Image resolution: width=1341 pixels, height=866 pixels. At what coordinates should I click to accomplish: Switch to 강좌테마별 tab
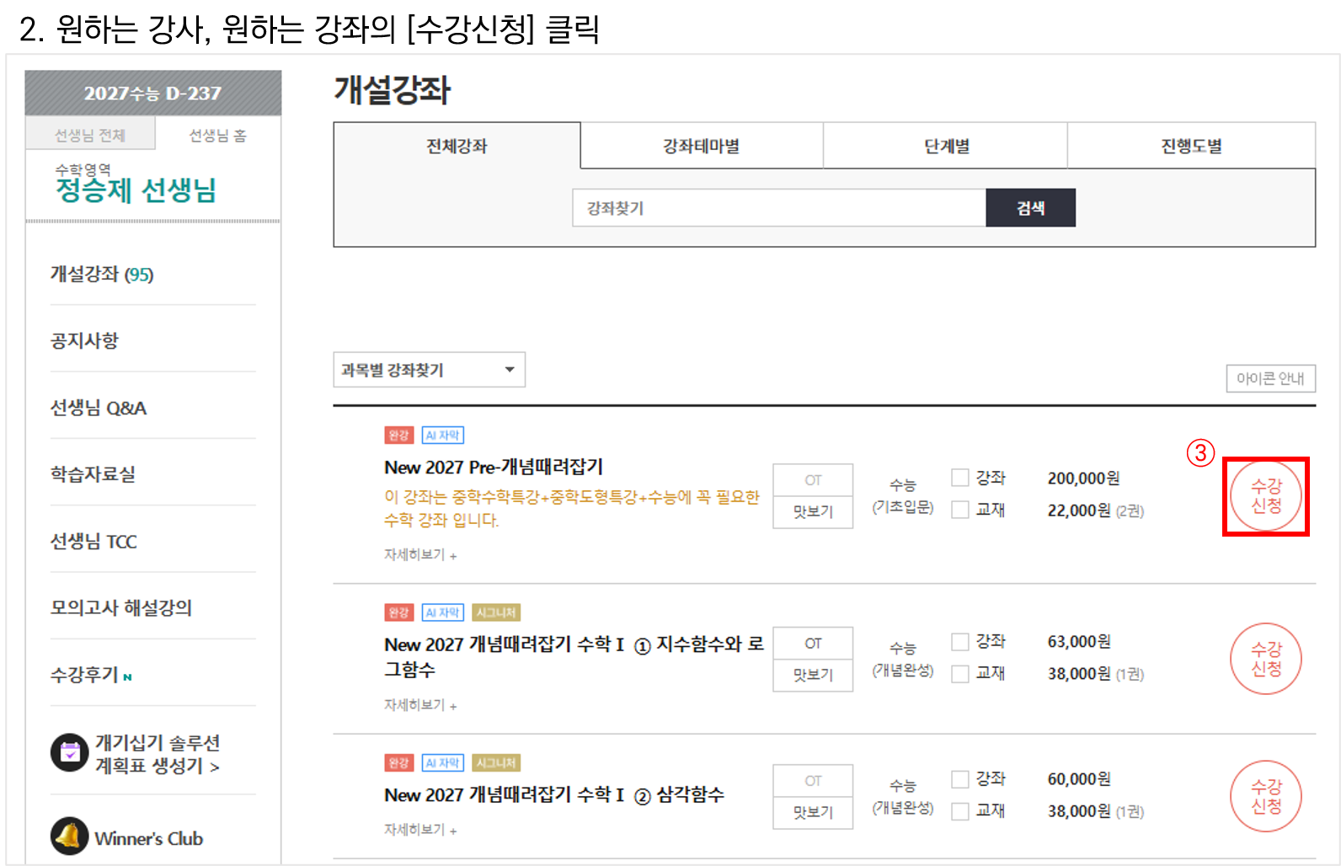click(x=701, y=147)
